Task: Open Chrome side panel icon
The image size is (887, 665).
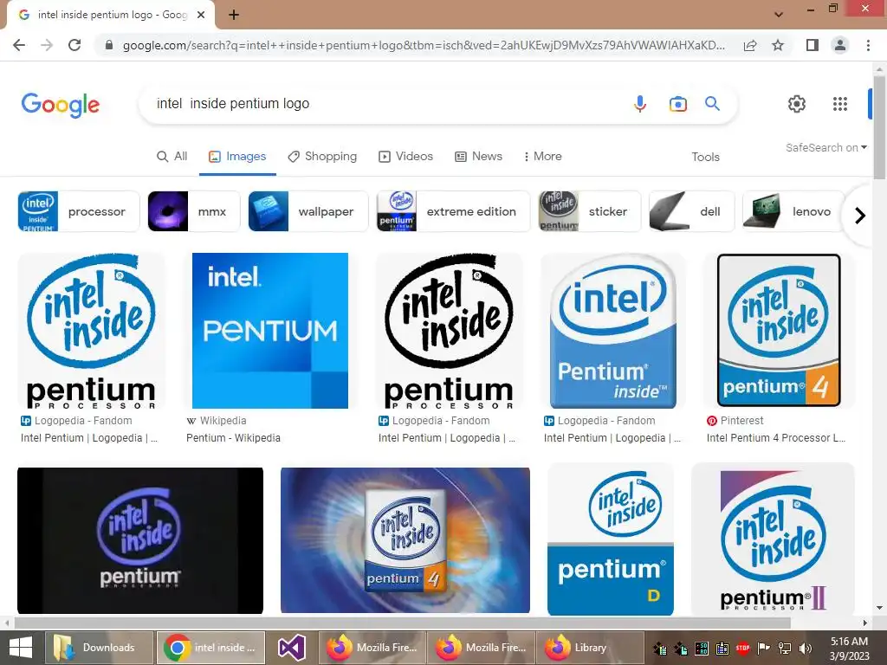Action: pyautogui.click(x=813, y=45)
